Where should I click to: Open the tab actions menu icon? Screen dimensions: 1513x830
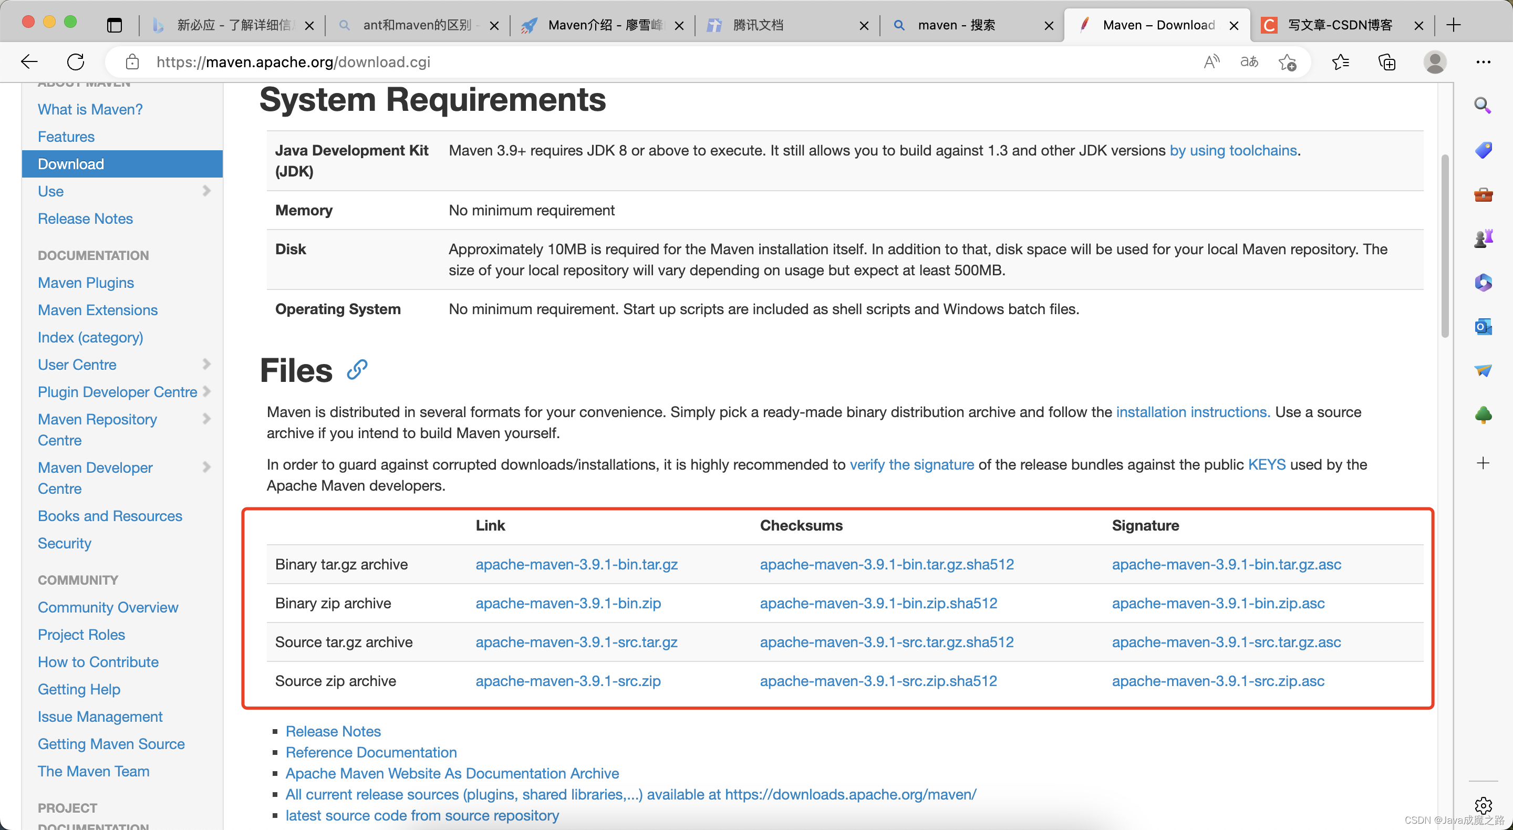coord(115,25)
